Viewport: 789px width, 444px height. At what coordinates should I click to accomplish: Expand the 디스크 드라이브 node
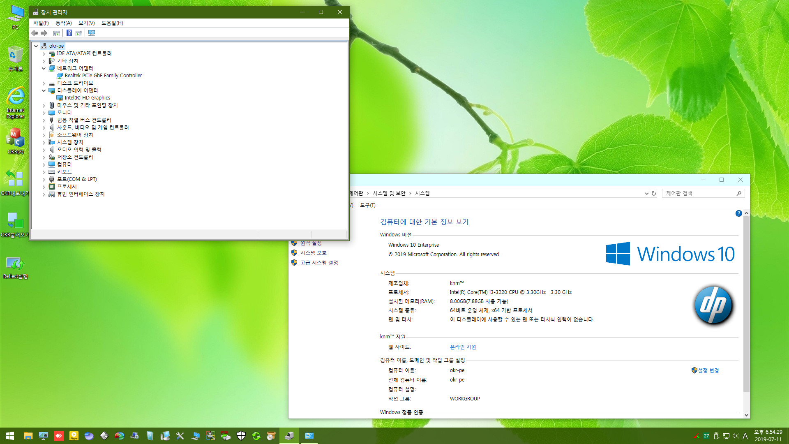pos(44,83)
